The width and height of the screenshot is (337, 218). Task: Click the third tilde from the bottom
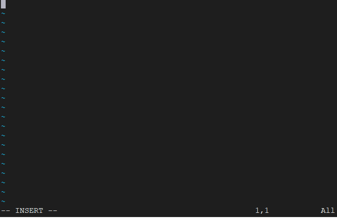point(3,183)
